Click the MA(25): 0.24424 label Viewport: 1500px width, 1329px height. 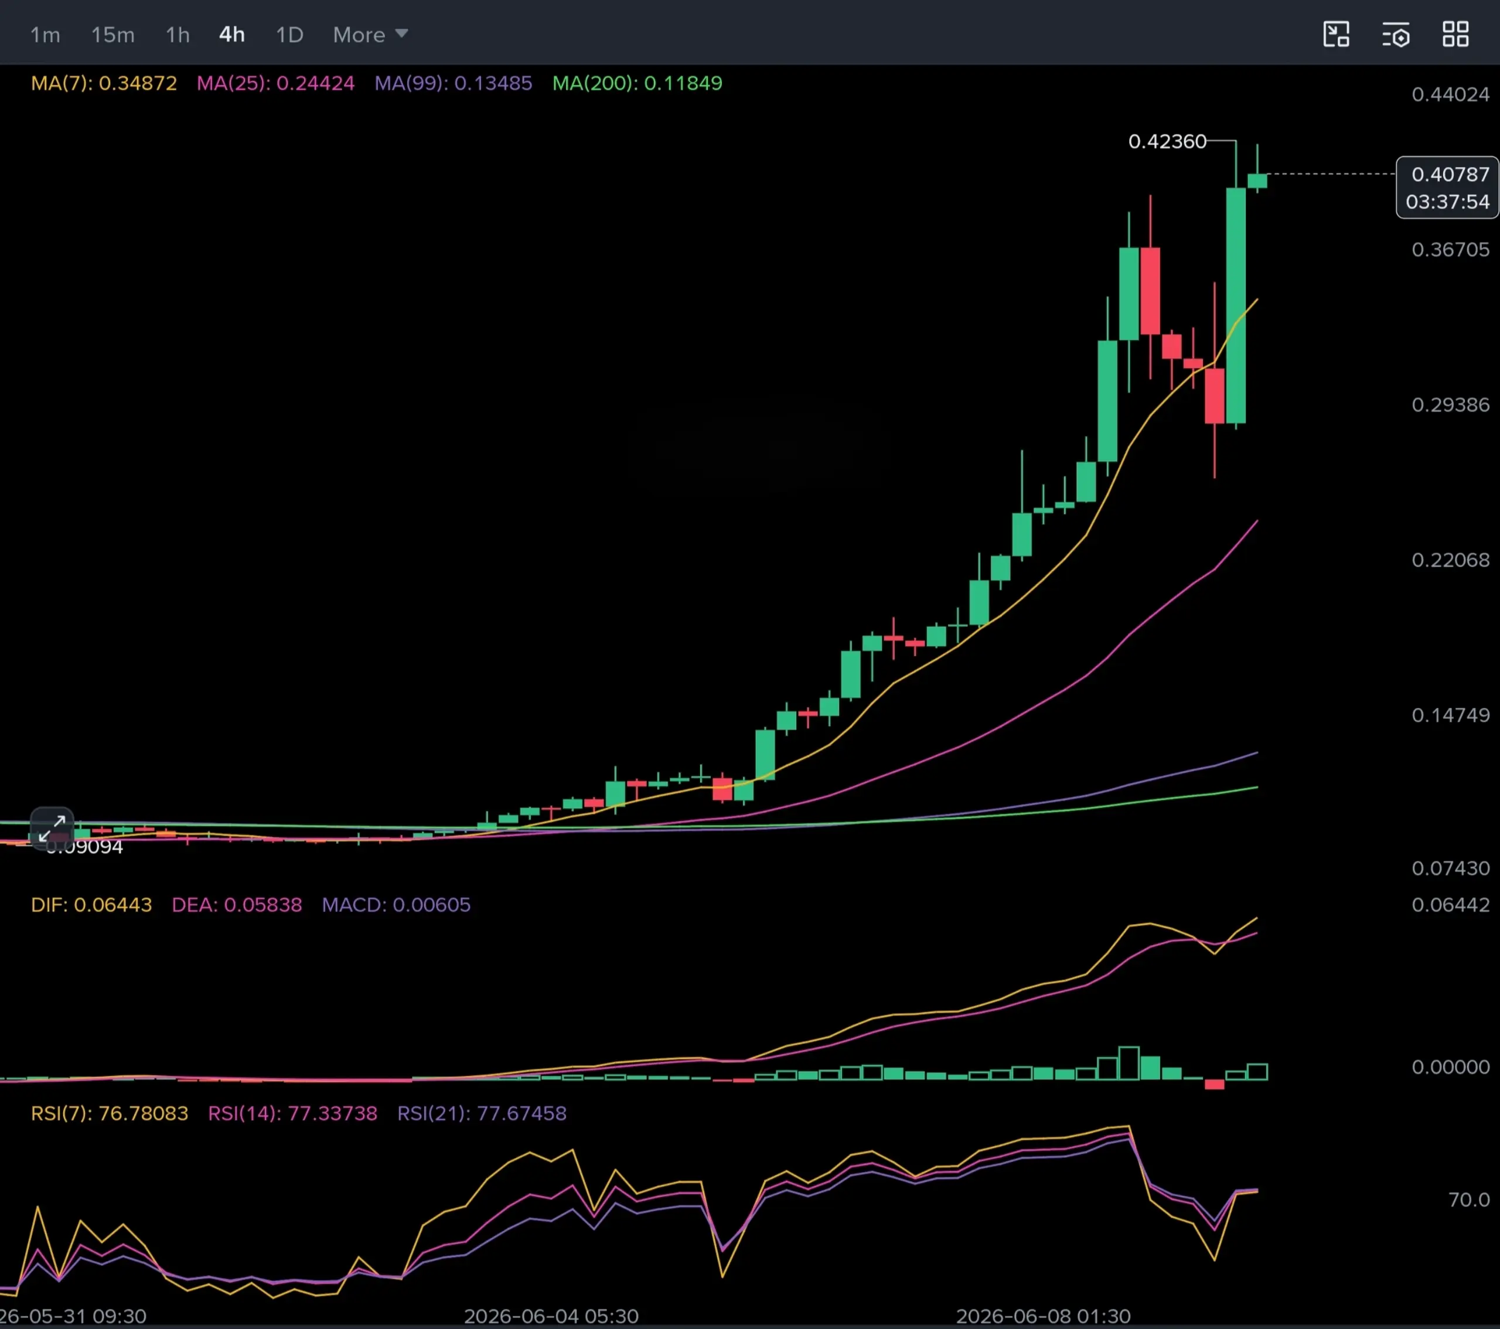[275, 83]
